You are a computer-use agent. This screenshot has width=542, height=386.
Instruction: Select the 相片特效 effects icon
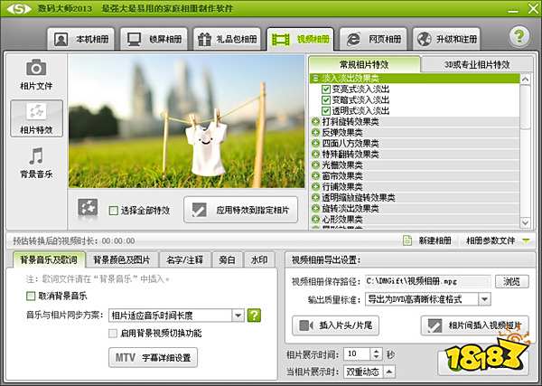pos(35,119)
